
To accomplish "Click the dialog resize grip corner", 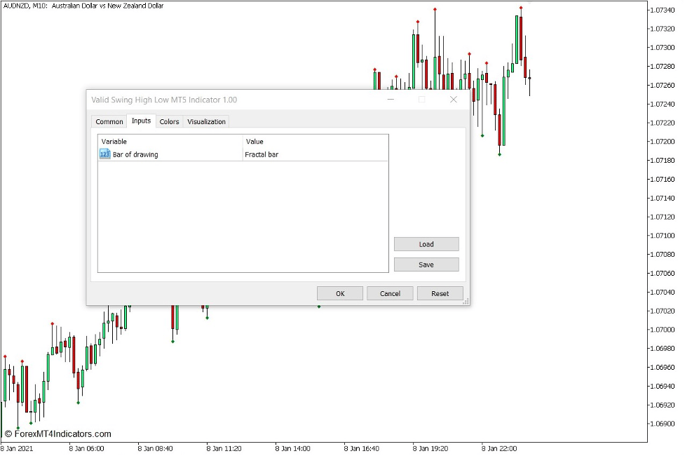I will point(467,300).
